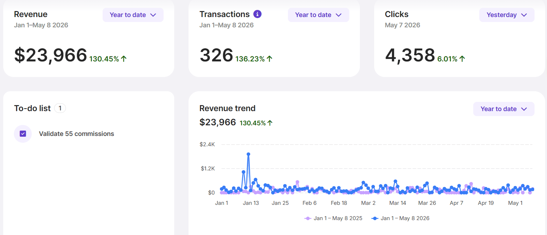Click the Feb 18 axis label
The image size is (547, 235).
(x=339, y=203)
